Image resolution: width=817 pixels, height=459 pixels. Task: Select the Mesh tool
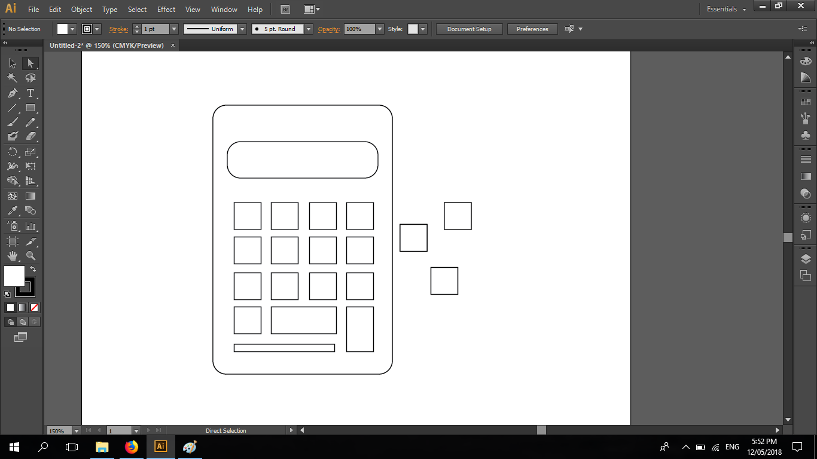(x=13, y=196)
